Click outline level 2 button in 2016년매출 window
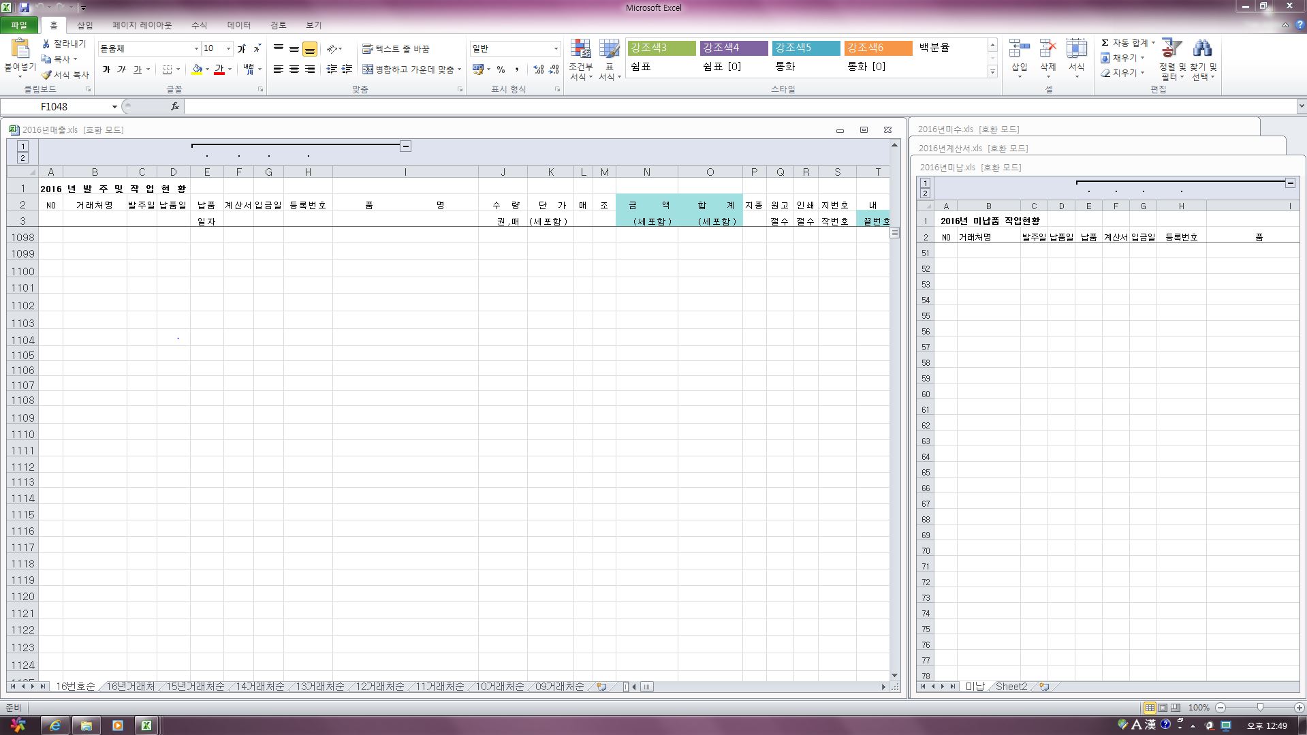1307x735 pixels. point(22,158)
